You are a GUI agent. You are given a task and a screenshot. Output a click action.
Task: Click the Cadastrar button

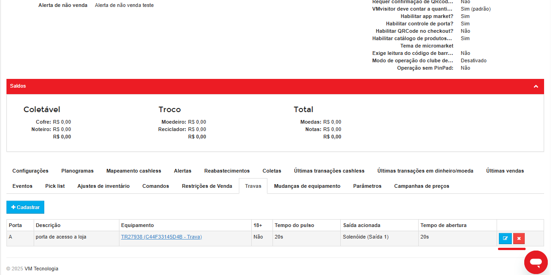[25, 207]
